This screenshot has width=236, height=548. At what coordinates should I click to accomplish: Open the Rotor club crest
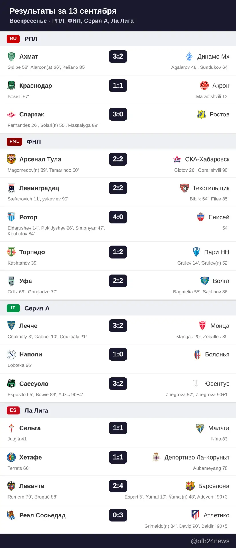tap(11, 217)
